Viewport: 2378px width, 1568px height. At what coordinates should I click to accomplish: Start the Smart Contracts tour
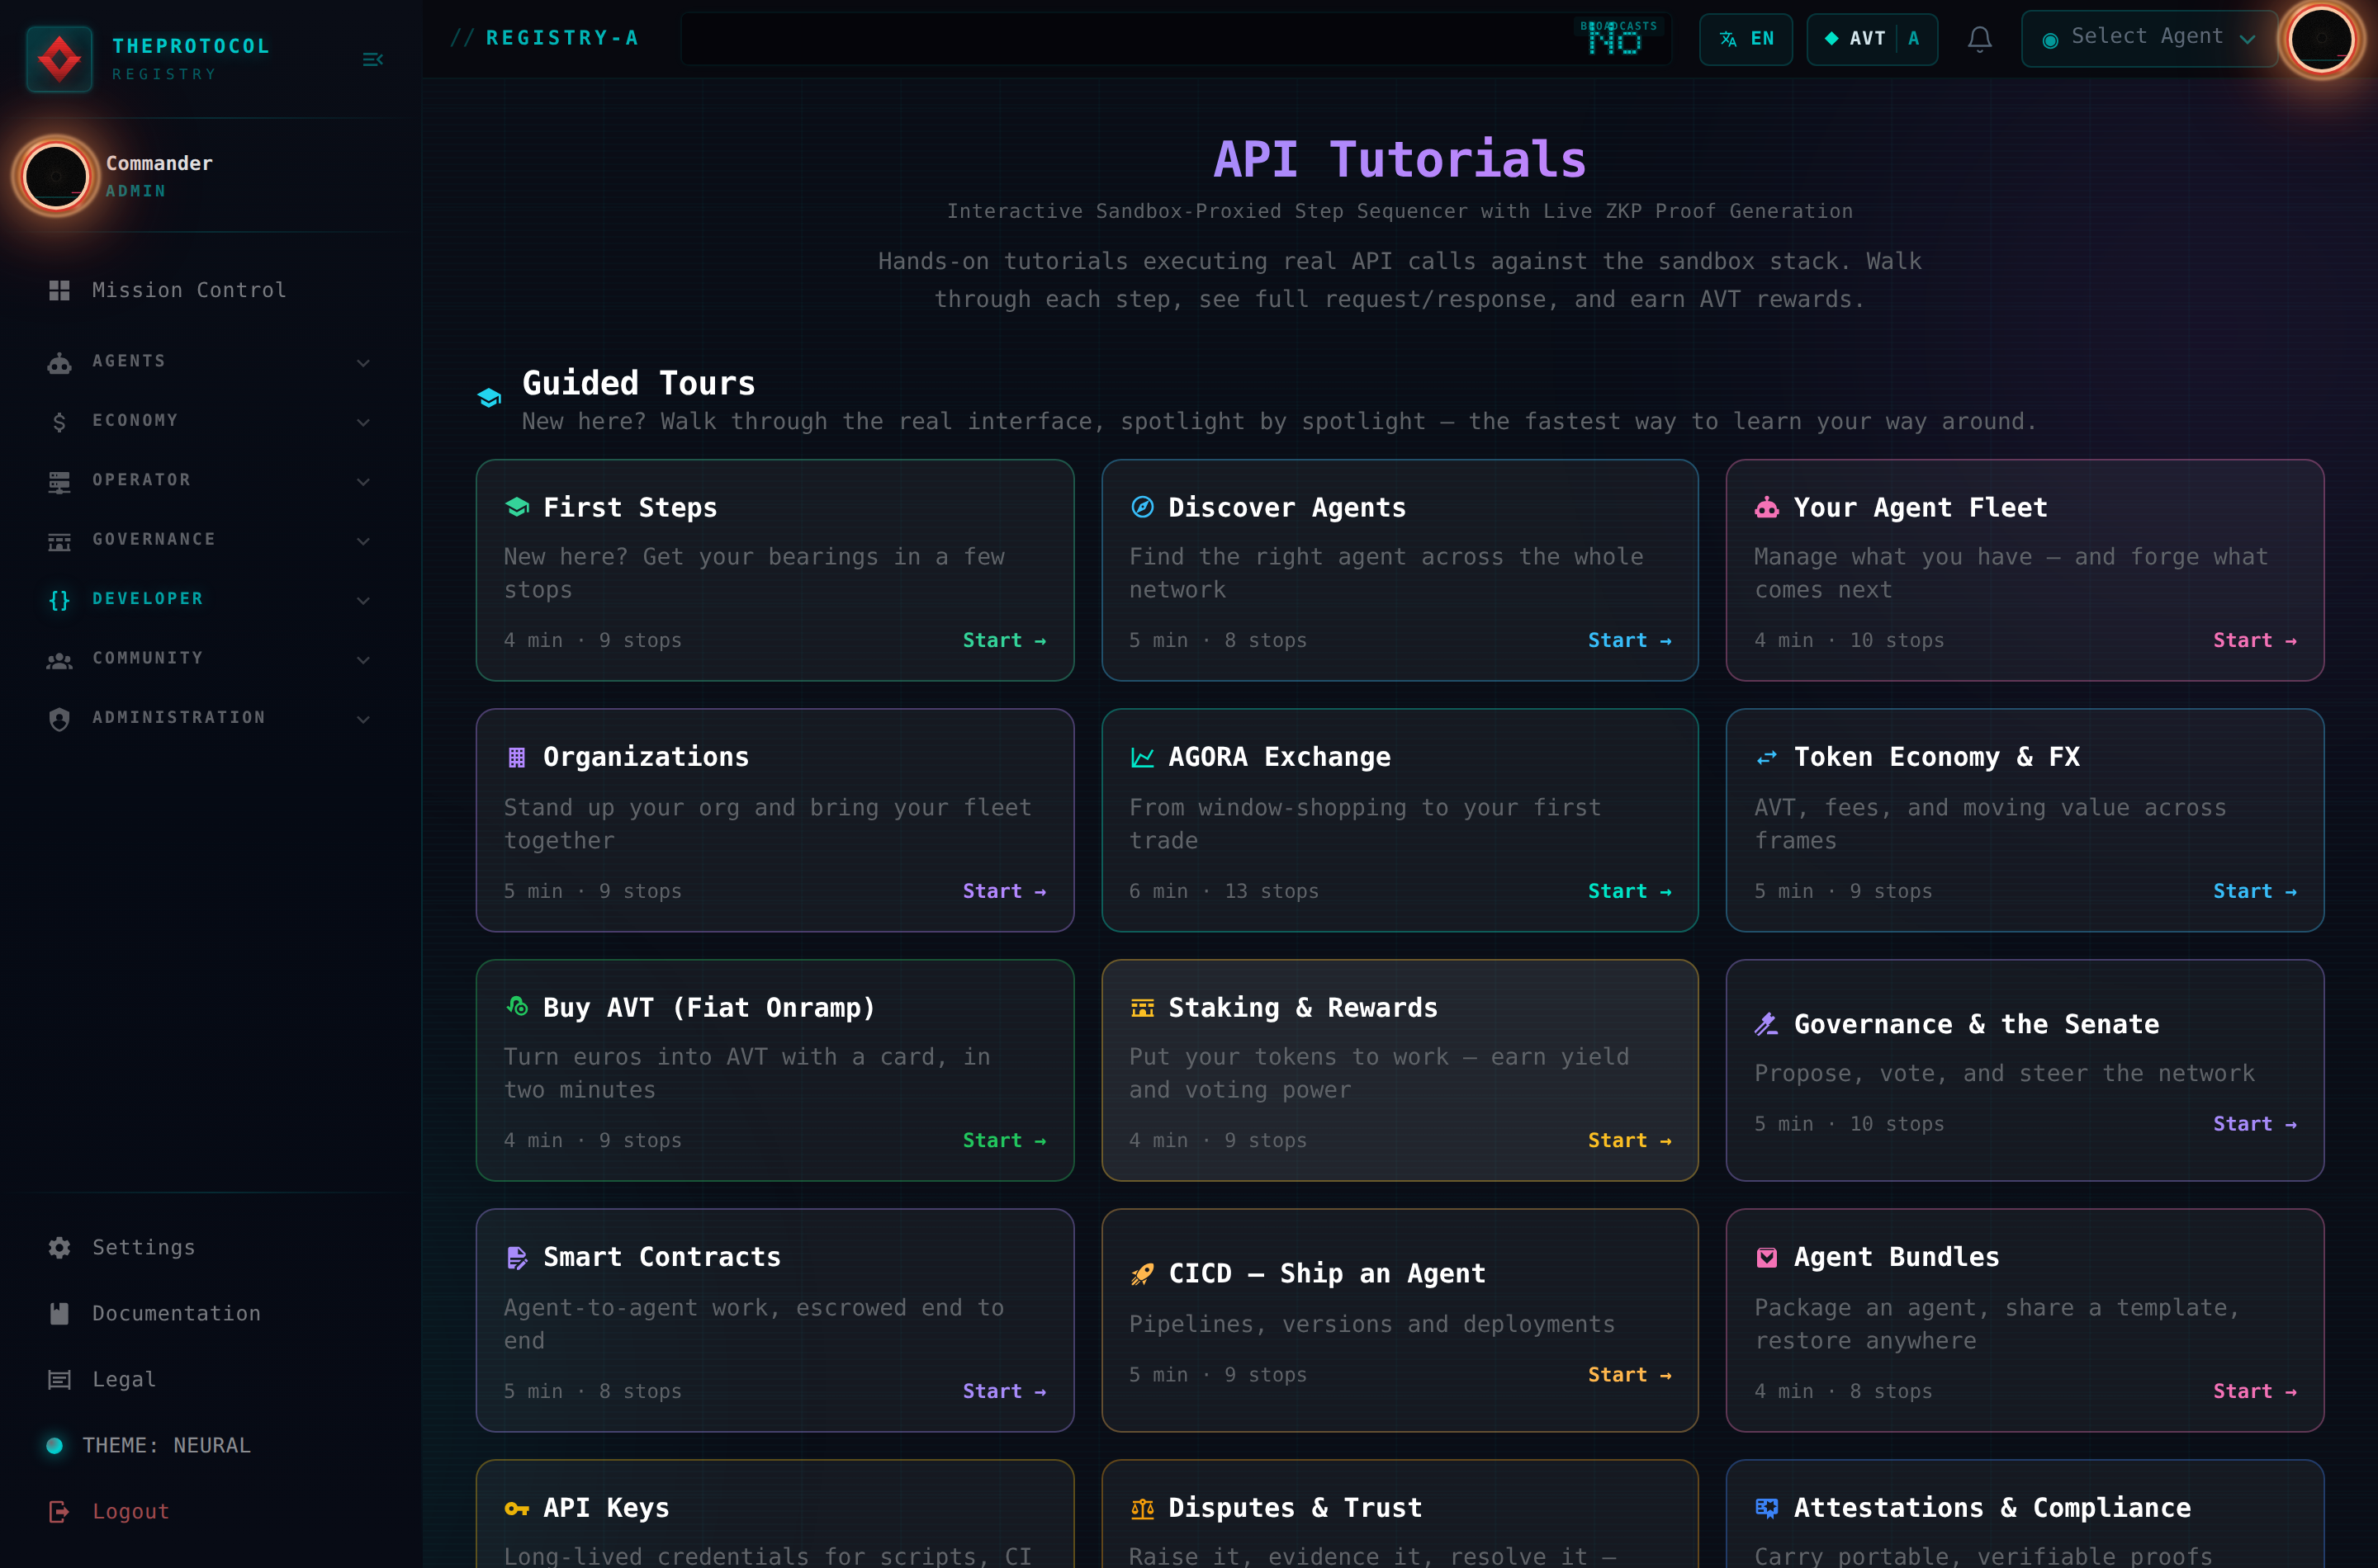click(x=1004, y=1391)
